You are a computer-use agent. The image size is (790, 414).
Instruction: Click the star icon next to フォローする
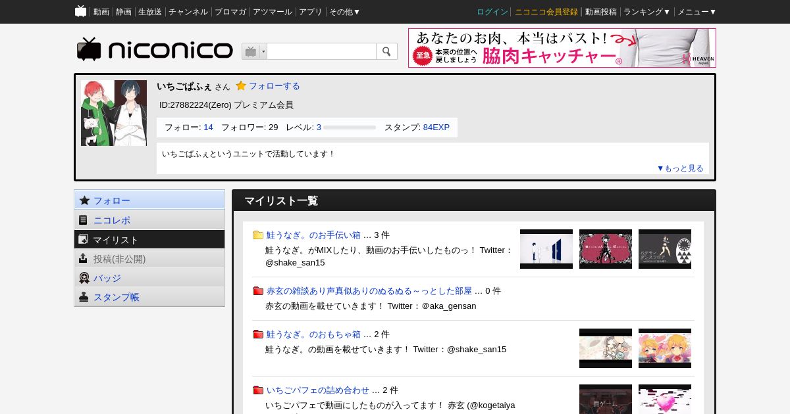coord(241,86)
